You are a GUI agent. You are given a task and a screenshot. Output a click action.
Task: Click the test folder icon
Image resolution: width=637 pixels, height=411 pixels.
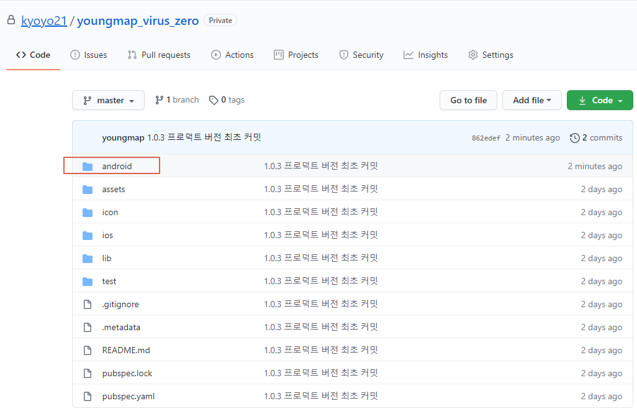pos(88,281)
